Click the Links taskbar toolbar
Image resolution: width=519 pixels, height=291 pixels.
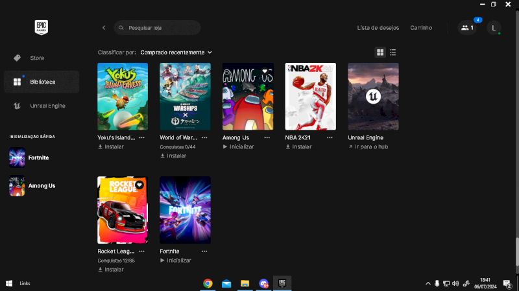(x=25, y=283)
